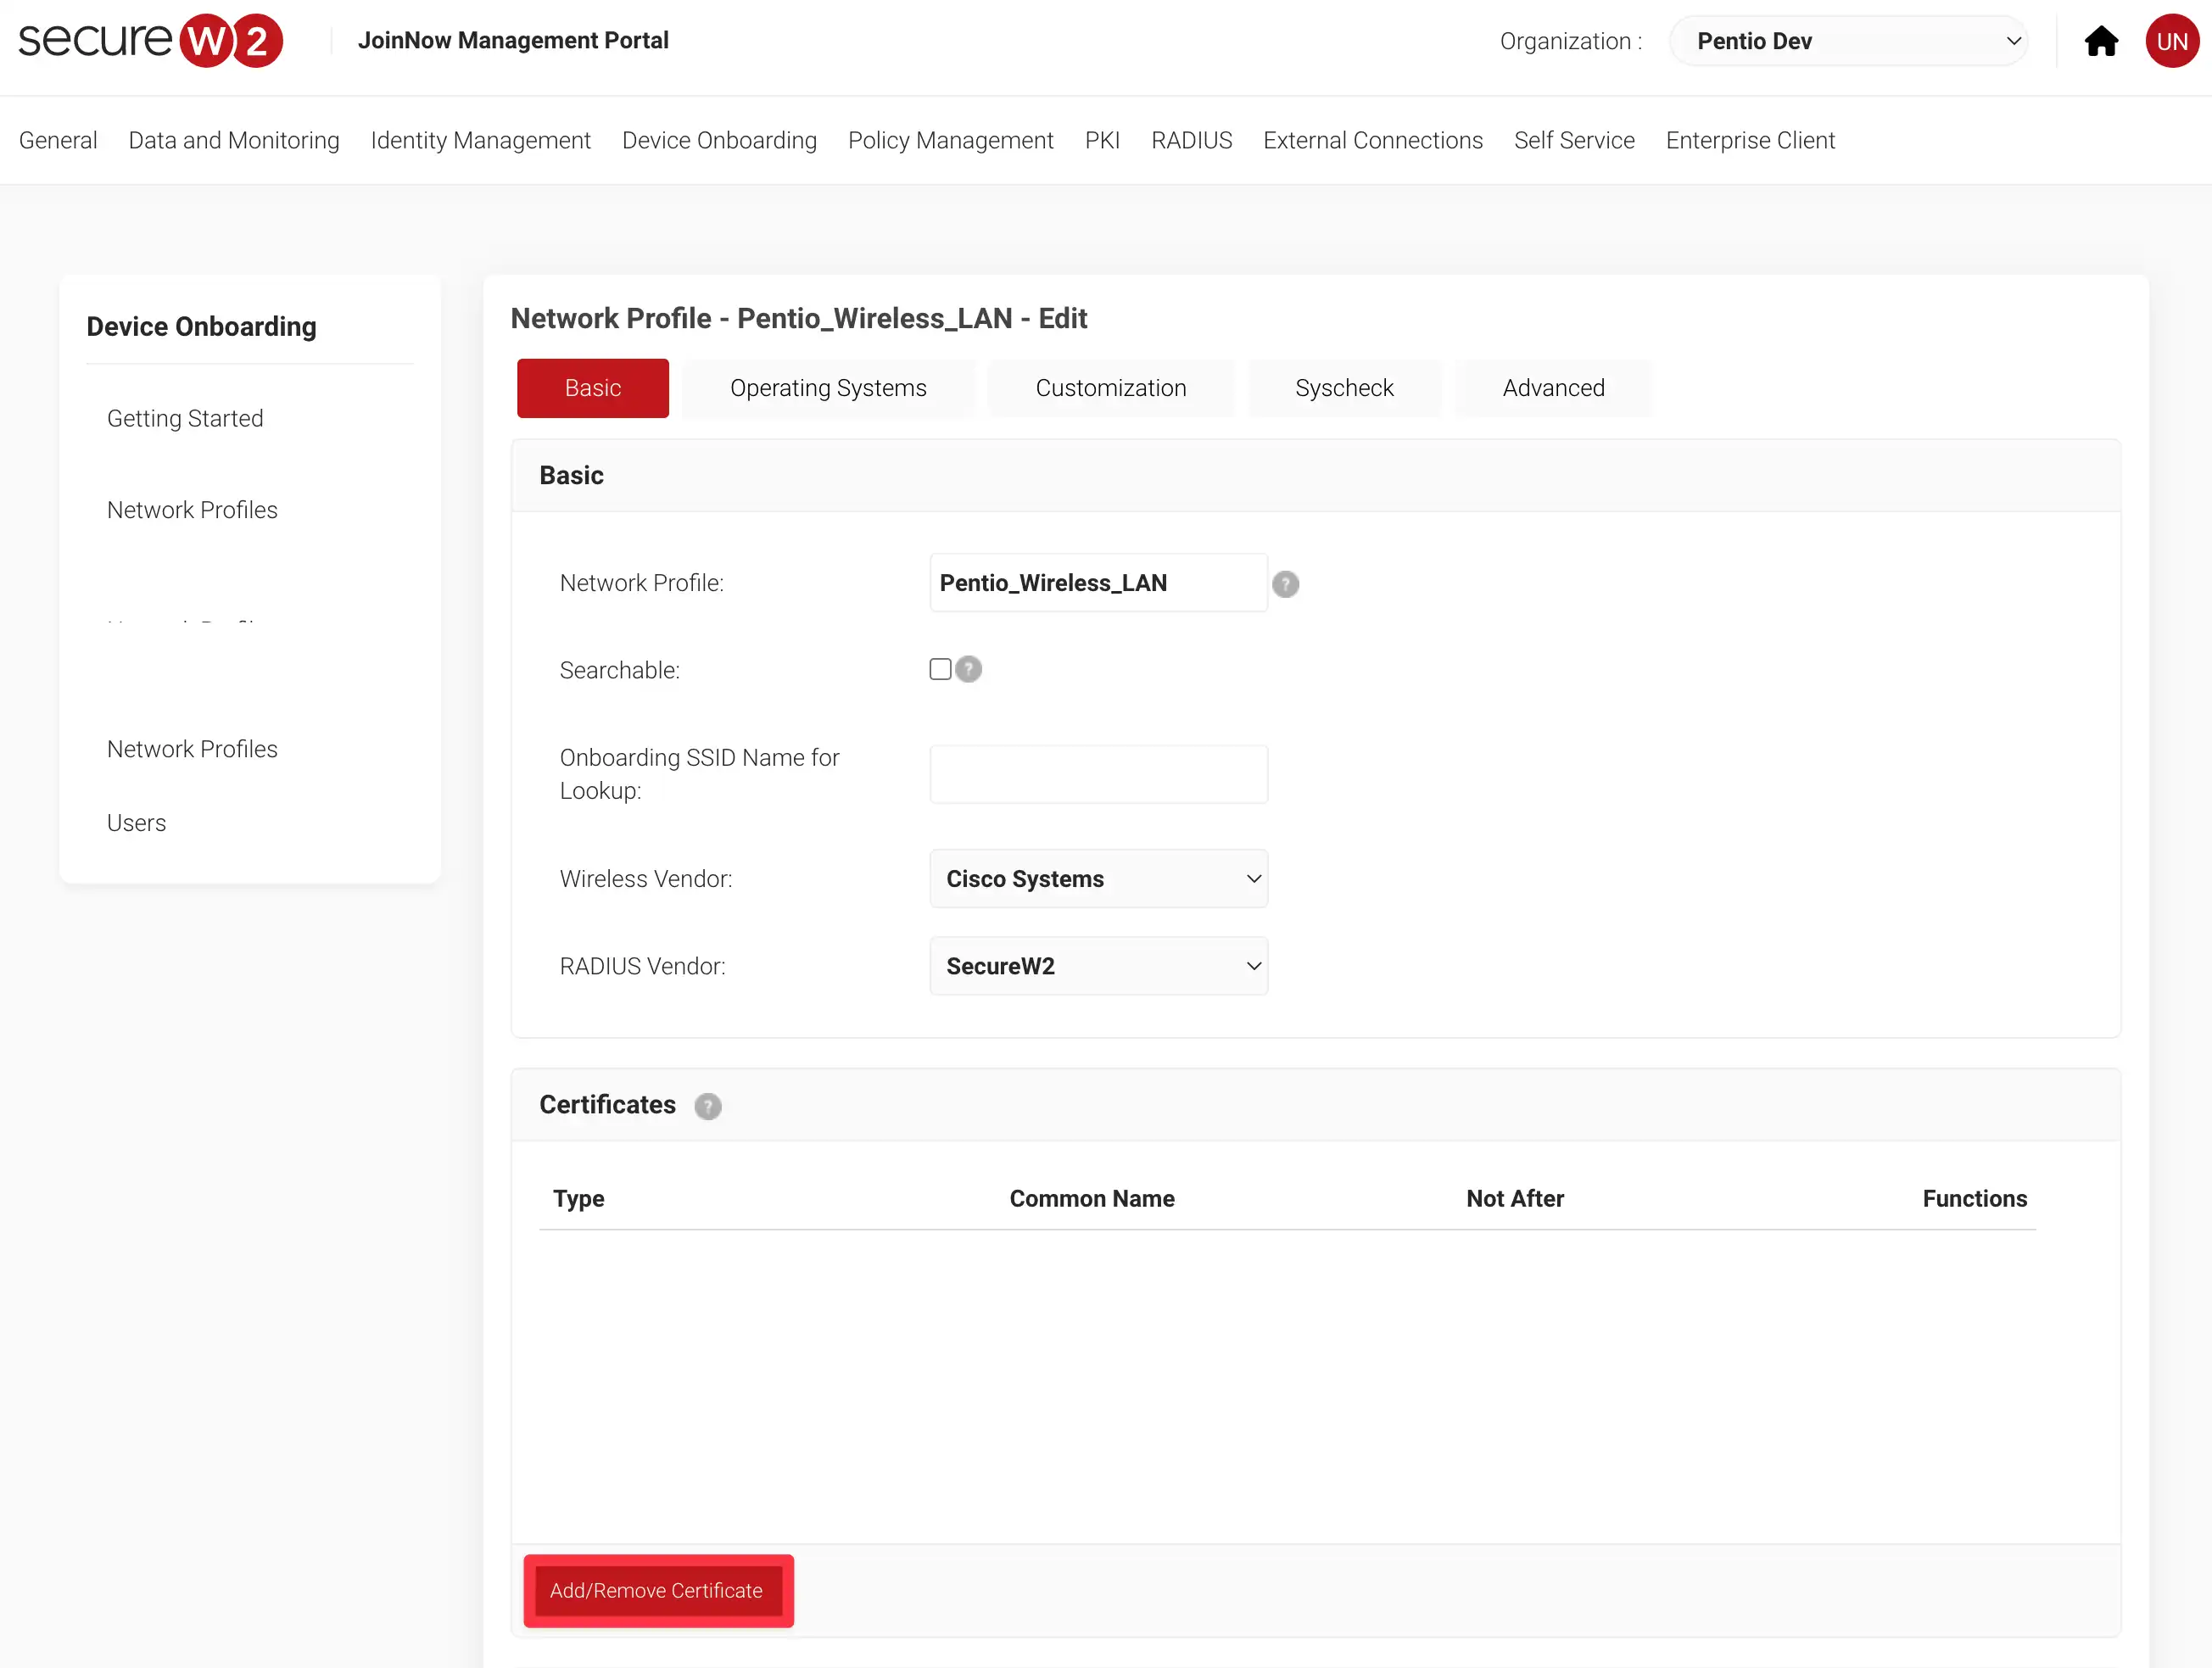Switch to Operating Systems tab

click(828, 388)
